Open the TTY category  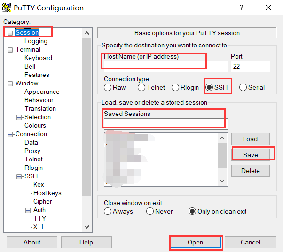point(40,218)
